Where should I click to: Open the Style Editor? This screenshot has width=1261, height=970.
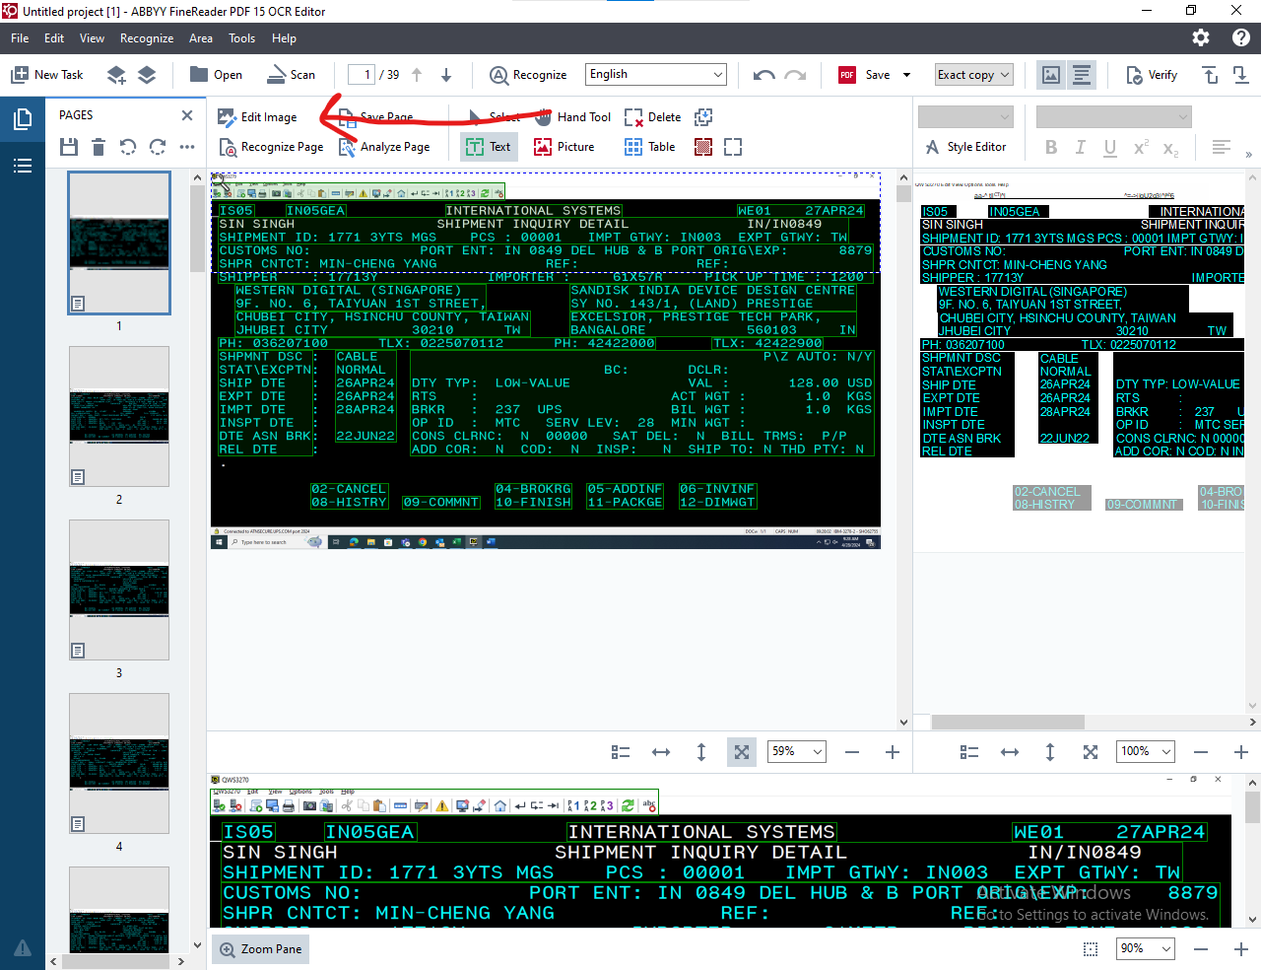(x=965, y=147)
